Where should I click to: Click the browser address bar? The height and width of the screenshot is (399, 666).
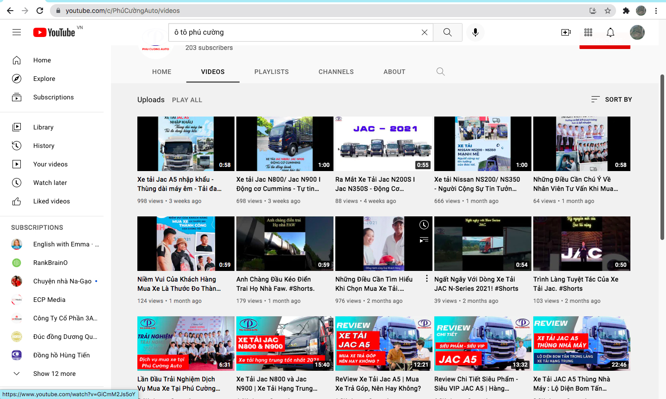coord(319,11)
